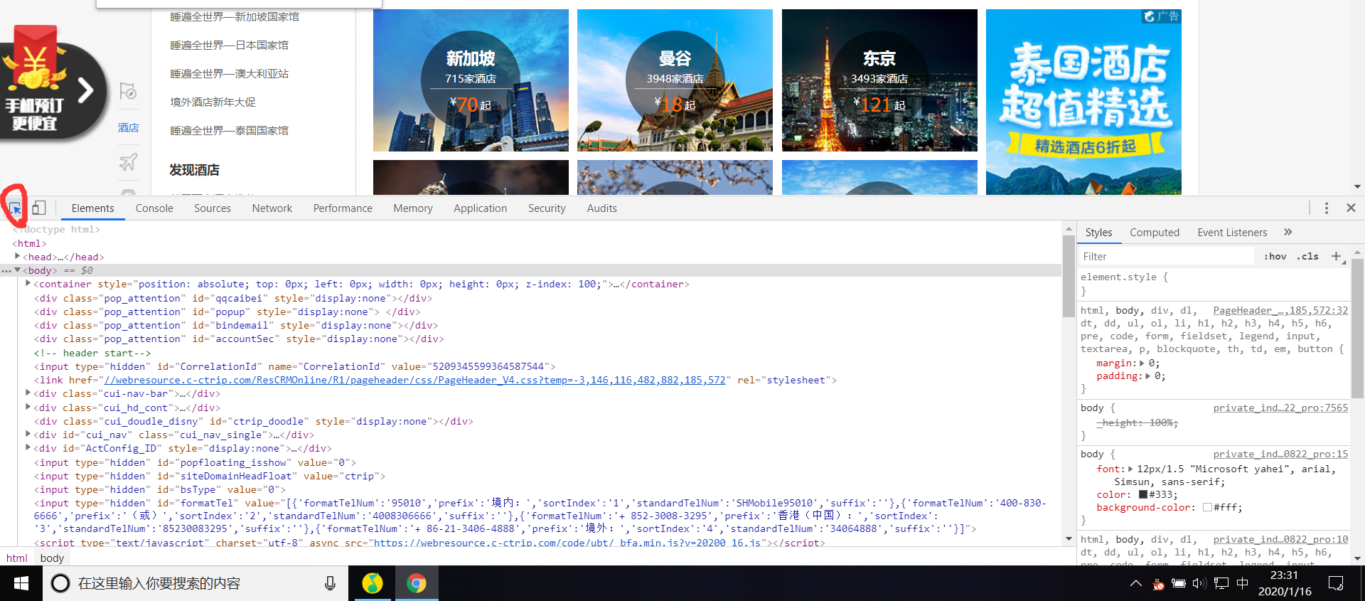Screen dimensions: 1365x601
Task: Open private_ind source link ending pro:7565
Action: point(1280,408)
